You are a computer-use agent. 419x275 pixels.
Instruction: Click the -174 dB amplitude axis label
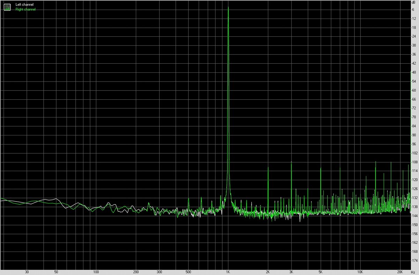(x=414, y=261)
